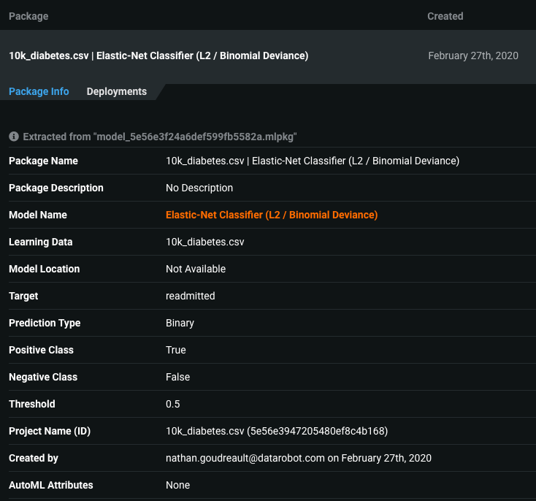Edit the No Description package description

199,188
